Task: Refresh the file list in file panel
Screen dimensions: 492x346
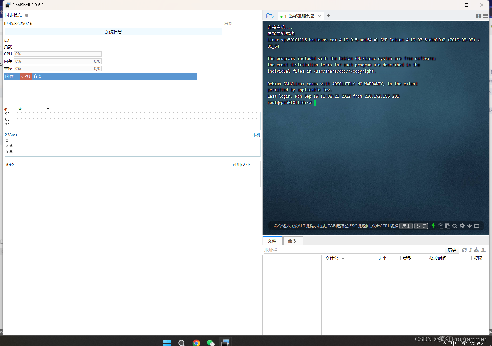Action: point(464,250)
